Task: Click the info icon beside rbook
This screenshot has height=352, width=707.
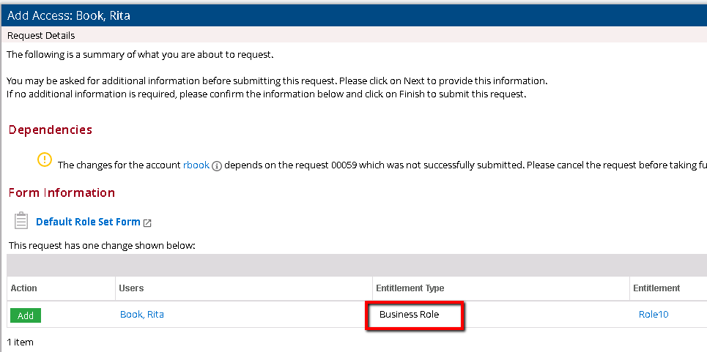Action: 216,166
